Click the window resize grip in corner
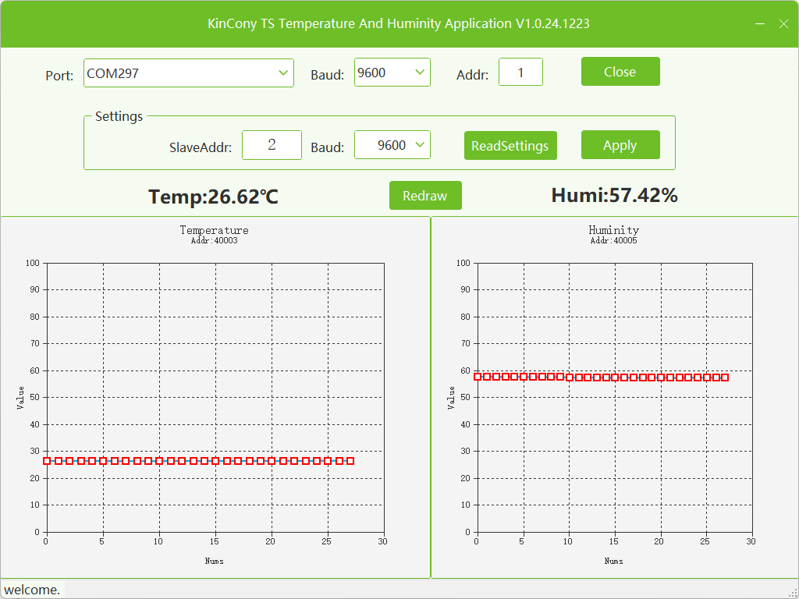Image resolution: width=799 pixels, height=599 pixels. tap(793, 593)
